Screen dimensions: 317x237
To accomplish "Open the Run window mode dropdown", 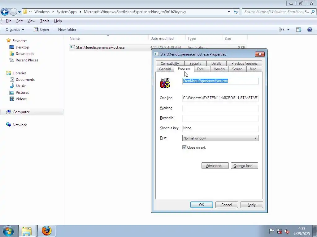I will coord(220,138).
